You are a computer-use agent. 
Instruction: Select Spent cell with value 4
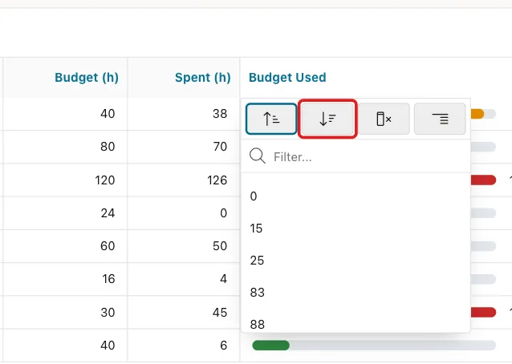click(184, 279)
